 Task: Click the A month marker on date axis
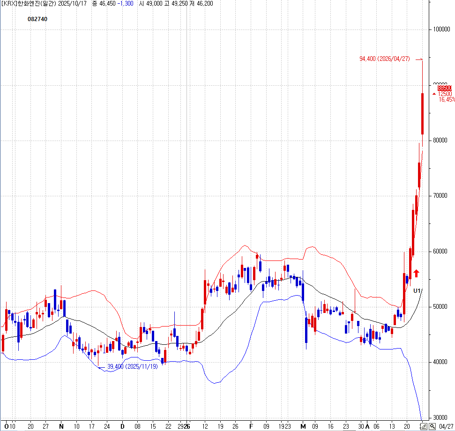pyautogui.click(x=367, y=426)
